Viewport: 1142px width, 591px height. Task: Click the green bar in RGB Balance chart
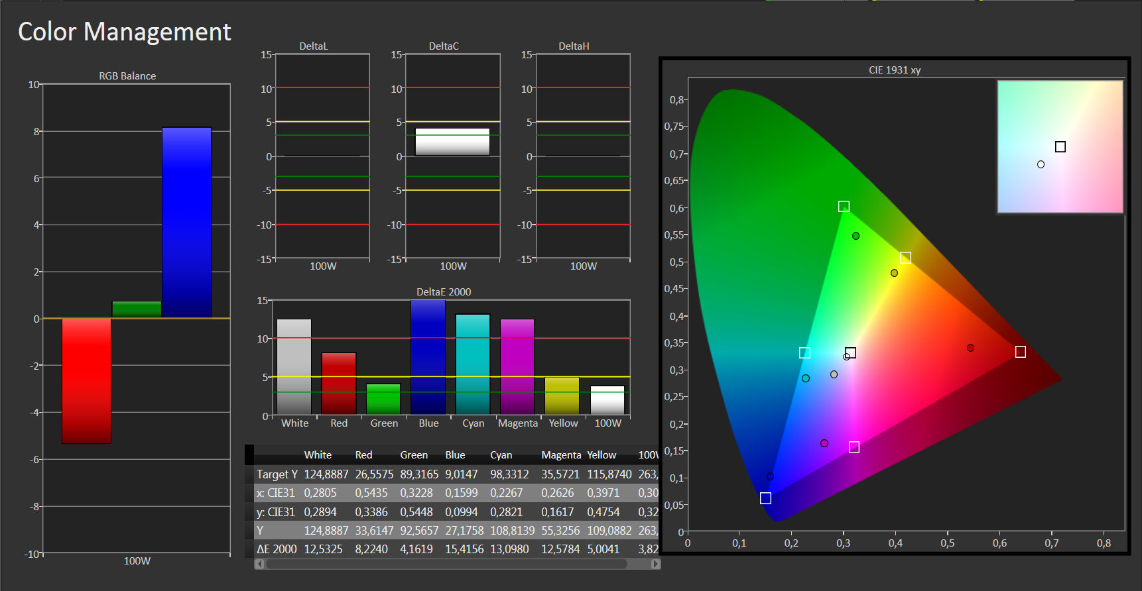[137, 309]
